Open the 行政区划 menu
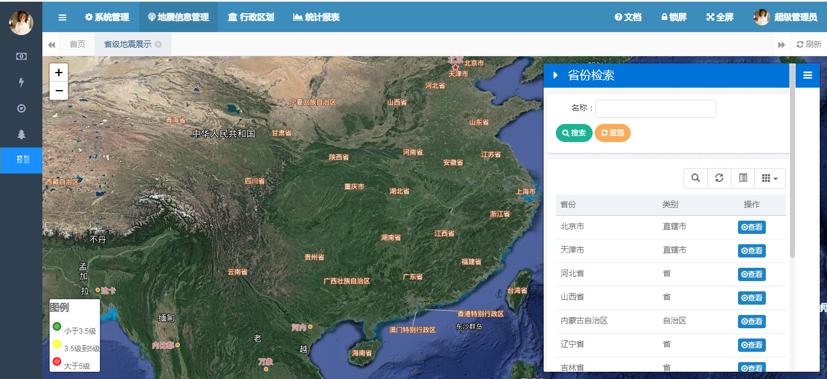The height and width of the screenshot is (379, 827). pos(251,17)
